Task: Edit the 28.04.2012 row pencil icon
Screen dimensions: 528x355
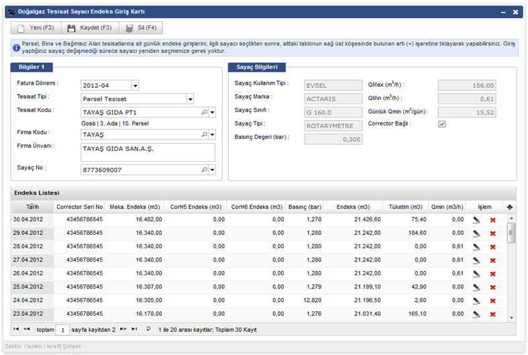Action: point(476,247)
